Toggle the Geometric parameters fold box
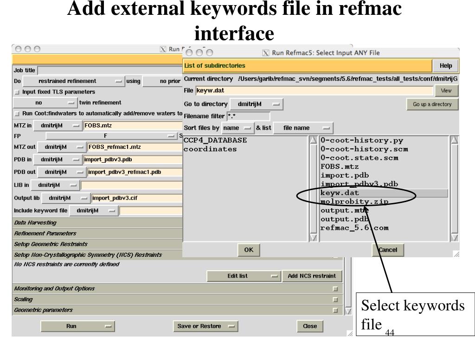This screenshot has width=475, height=356. [335, 310]
